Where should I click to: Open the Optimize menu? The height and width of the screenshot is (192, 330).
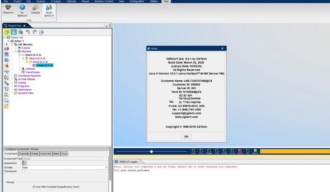point(71,1)
